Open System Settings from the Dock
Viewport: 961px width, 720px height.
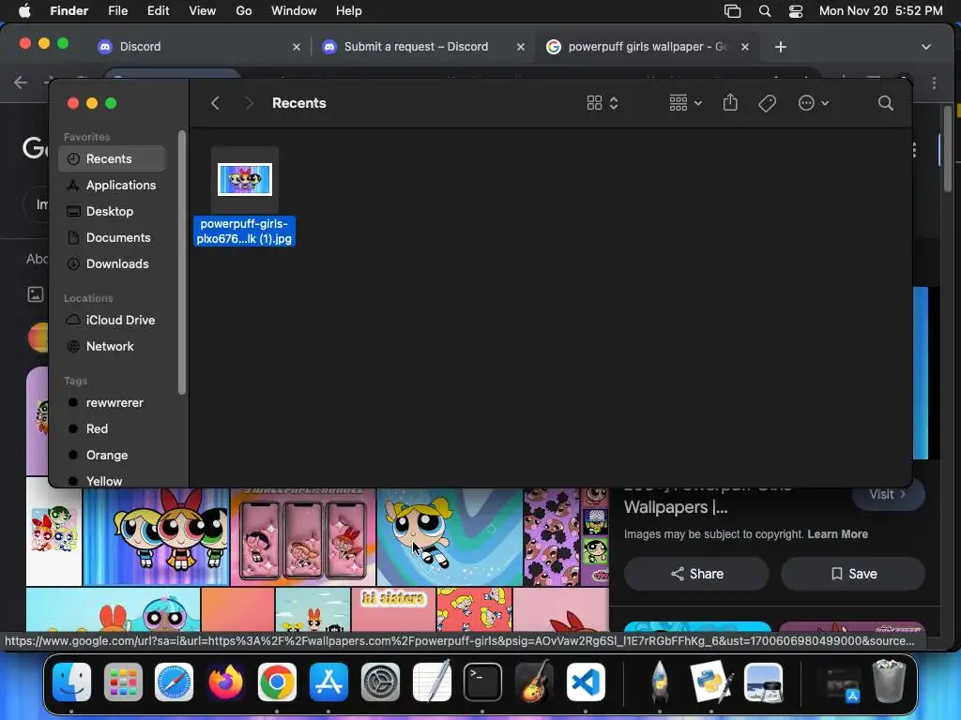(x=380, y=682)
